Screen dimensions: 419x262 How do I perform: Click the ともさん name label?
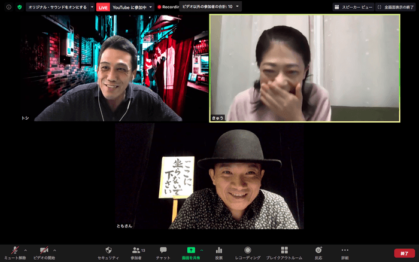coord(125,226)
